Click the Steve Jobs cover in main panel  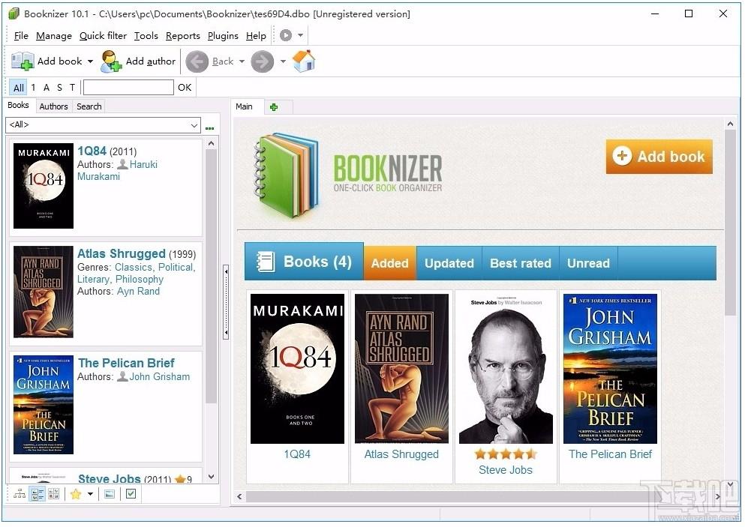pyautogui.click(x=506, y=369)
